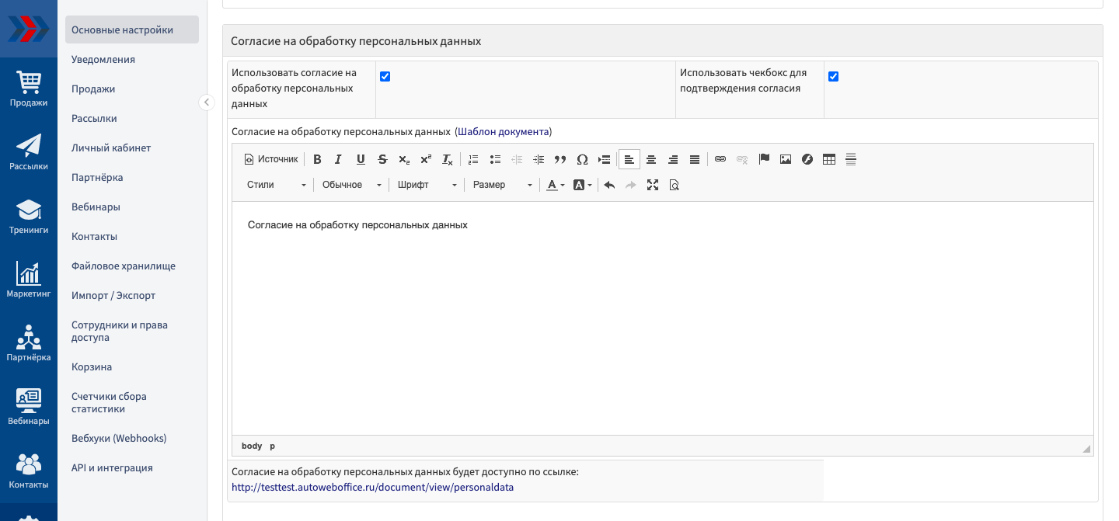The image size is (1119, 521).
Task: Maximize the editor with fullscreen icon
Action: 653,185
